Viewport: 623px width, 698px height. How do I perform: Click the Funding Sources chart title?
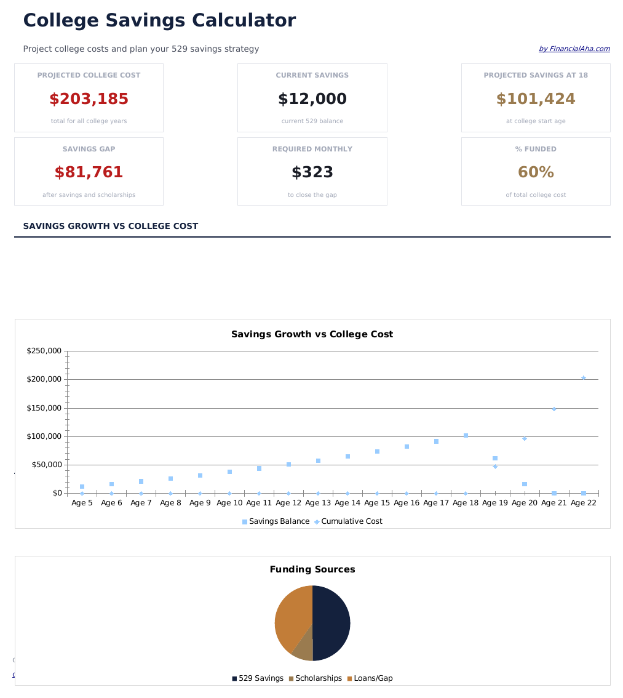coord(312,570)
